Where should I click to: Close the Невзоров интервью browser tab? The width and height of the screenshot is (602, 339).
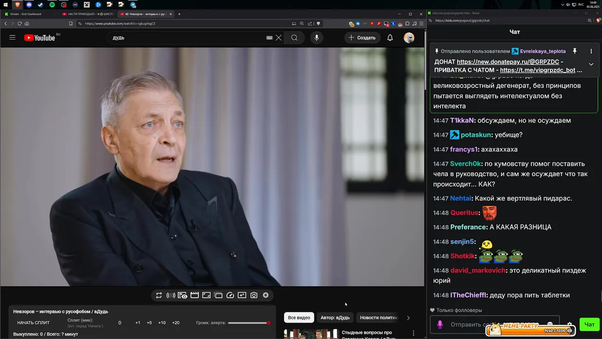(x=171, y=14)
